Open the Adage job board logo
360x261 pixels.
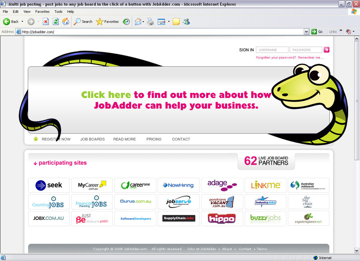[x=222, y=185]
